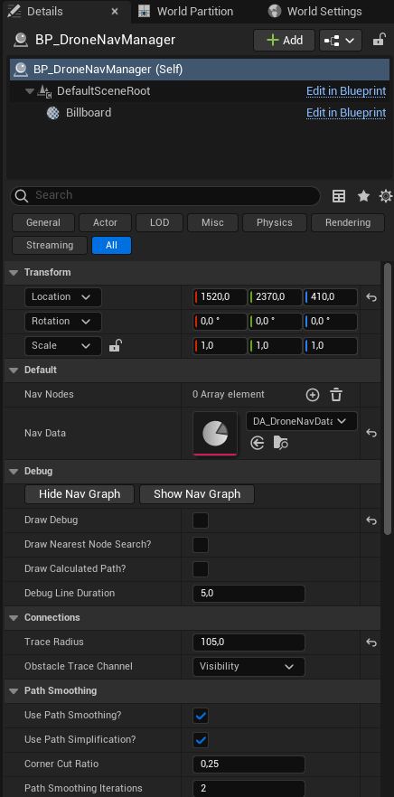This screenshot has width=394, height=797.
Task: Enable Draw Calculated Path checkbox
Action: 201,569
